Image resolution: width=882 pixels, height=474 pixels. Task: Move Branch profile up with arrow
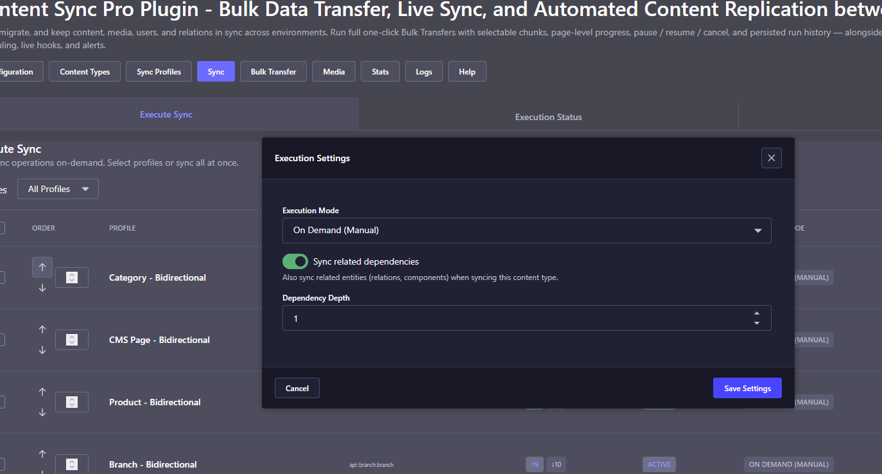42,453
